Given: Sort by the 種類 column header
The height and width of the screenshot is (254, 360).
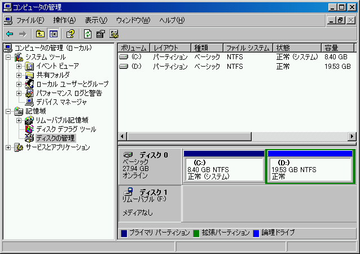Looking at the screenshot, I should (207, 48).
